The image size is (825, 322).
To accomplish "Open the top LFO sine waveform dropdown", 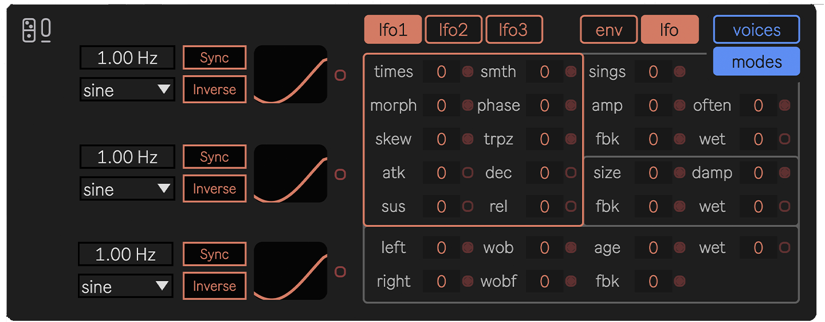I will click(127, 90).
